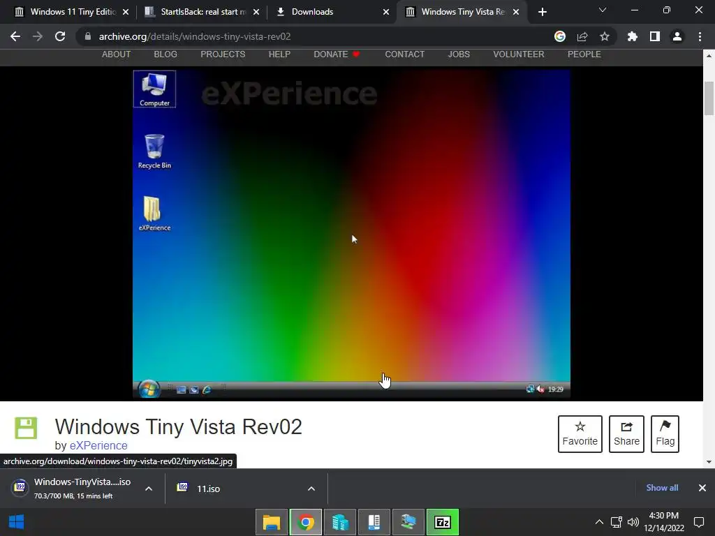Show all downloads
715x536 pixels.
[662, 488]
